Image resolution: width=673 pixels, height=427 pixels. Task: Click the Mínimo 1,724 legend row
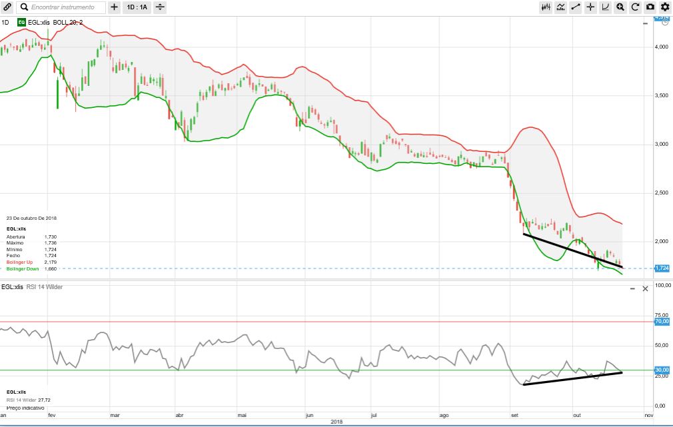(x=31, y=250)
